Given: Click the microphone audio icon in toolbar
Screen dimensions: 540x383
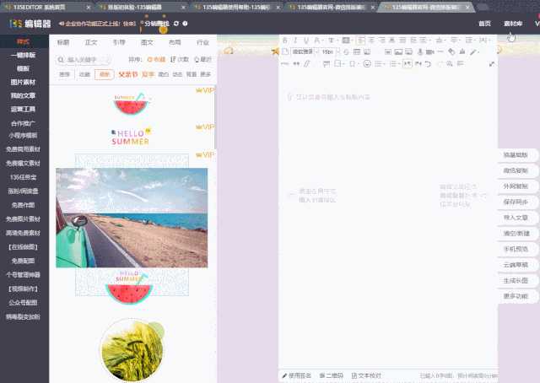Looking at the screenshot, I should pyautogui.click(x=420, y=51).
